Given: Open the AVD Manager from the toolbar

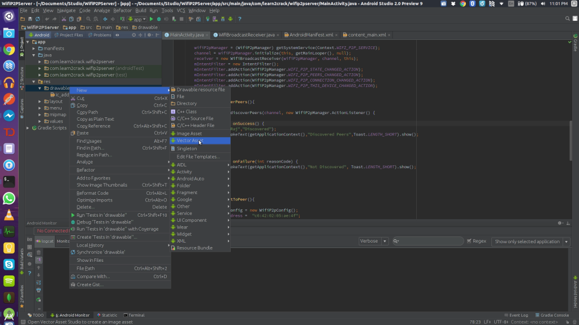Looking at the screenshot, I should [215, 19].
